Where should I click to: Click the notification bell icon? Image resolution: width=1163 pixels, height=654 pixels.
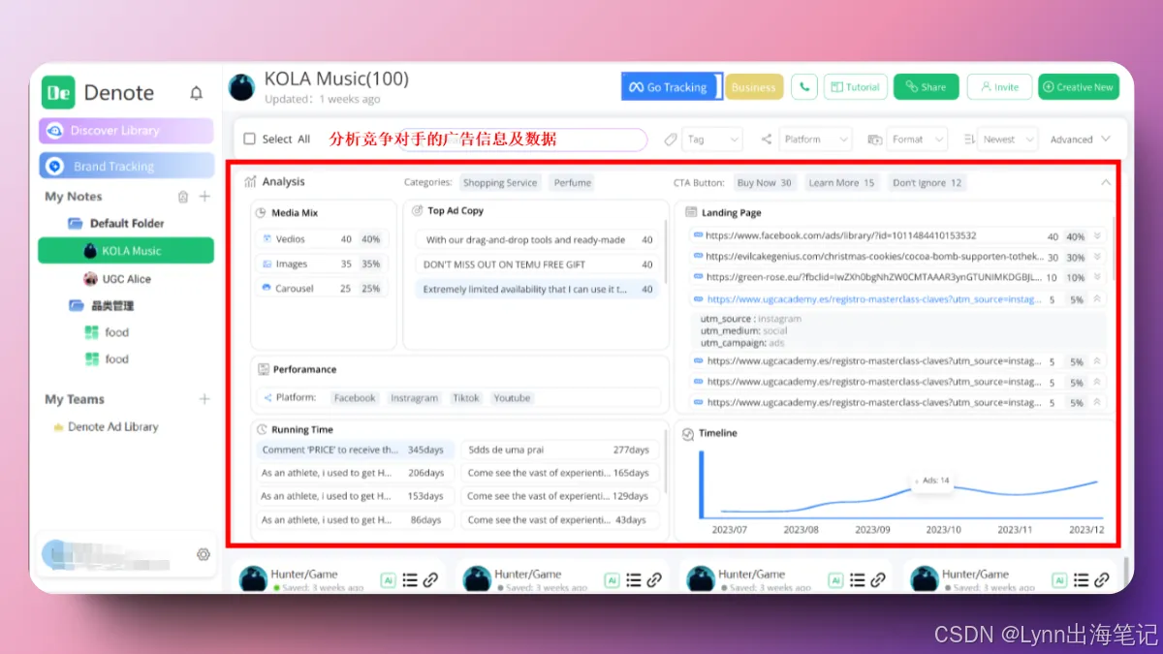click(x=197, y=93)
